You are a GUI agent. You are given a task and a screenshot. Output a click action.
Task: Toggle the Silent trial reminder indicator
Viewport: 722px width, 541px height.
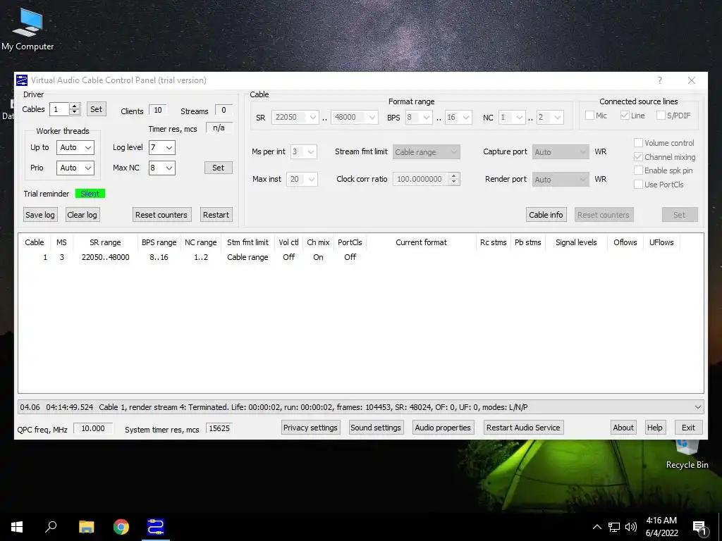(x=90, y=194)
